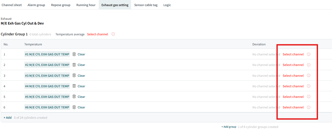Click deviation warning icon in row 2
The width and height of the screenshot is (332, 139).
(308, 65)
